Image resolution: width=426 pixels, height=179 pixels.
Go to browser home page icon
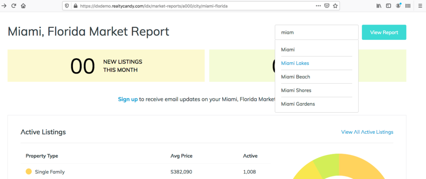coord(23,6)
